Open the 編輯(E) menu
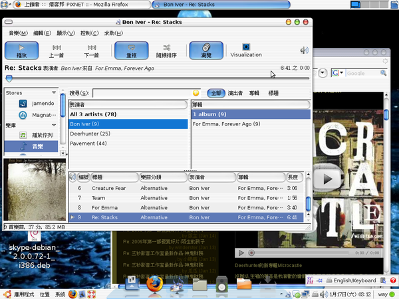 point(42,33)
